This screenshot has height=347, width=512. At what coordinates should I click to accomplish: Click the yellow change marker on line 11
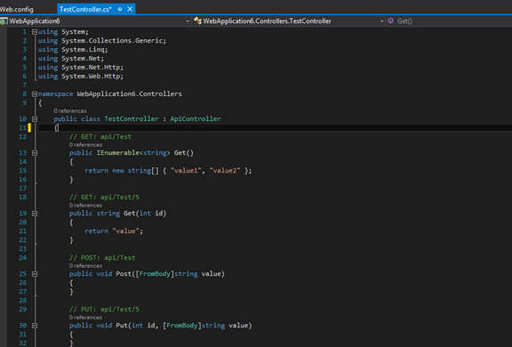click(x=29, y=128)
